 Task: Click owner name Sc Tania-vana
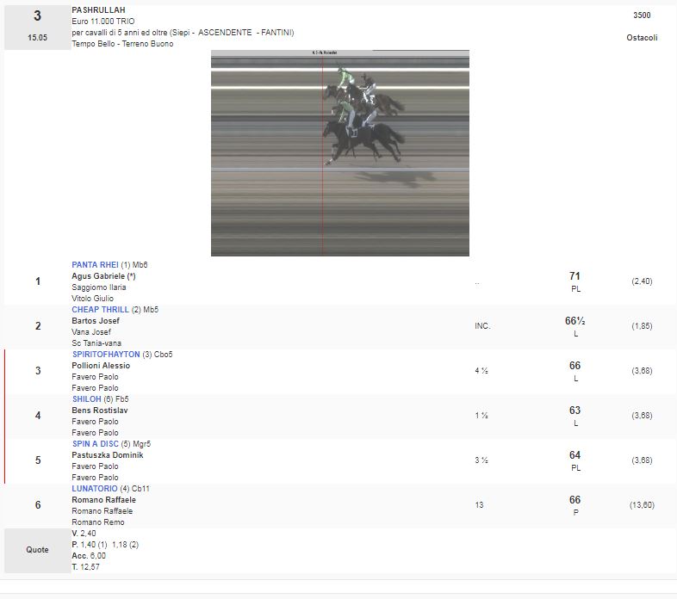[96, 343]
